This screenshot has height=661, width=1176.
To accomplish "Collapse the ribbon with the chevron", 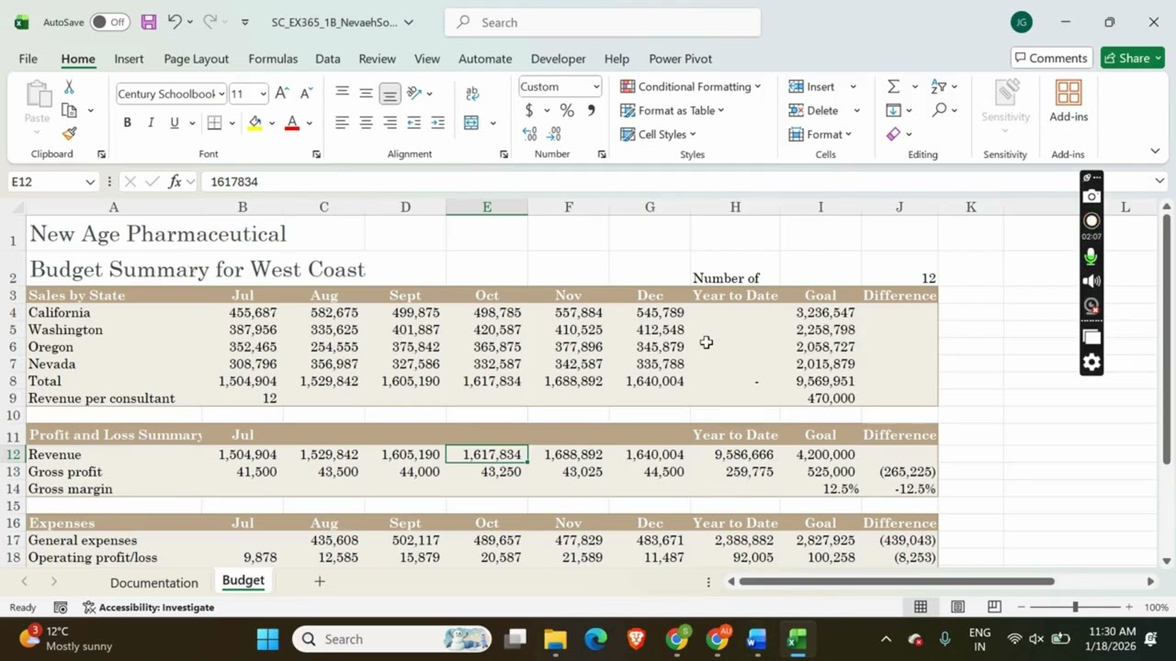I will pos(1155,151).
